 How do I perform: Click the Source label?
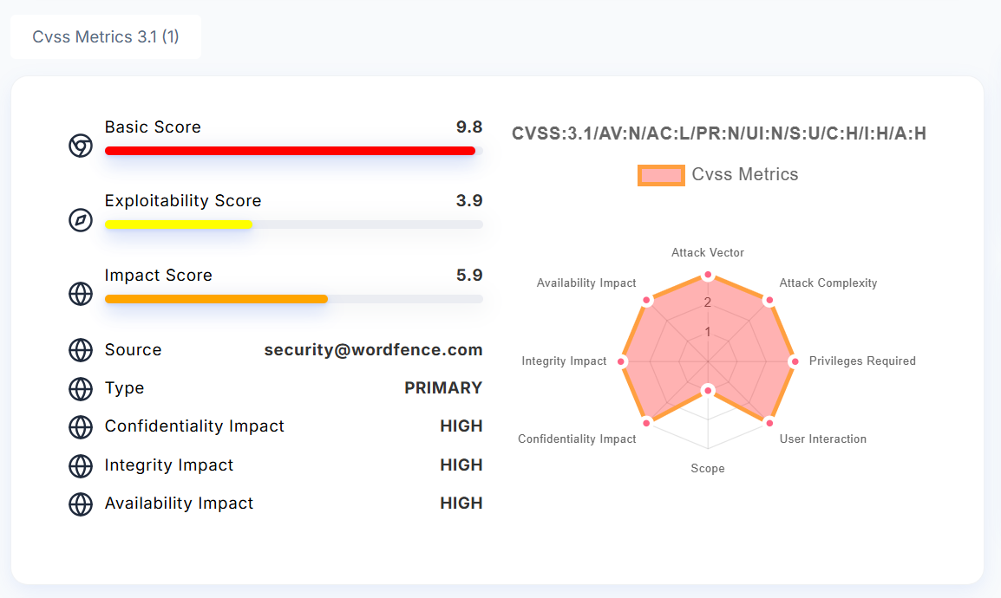pos(134,350)
